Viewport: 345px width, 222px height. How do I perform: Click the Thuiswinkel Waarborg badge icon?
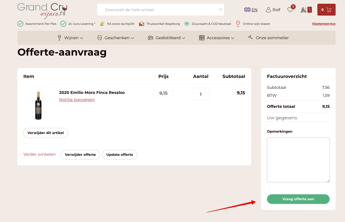pos(141,24)
